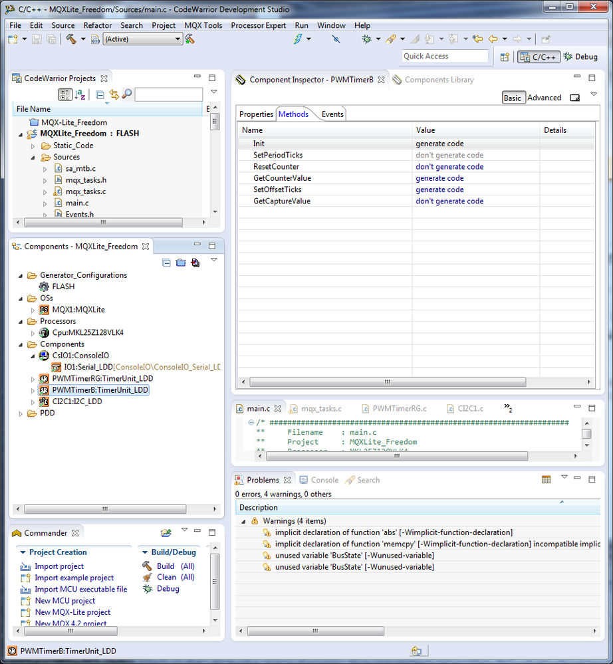Image resolution: width=613 pixels, height=664 pixels.
Task: Click the status bar icon at bottom right
Action: point(416,651)
